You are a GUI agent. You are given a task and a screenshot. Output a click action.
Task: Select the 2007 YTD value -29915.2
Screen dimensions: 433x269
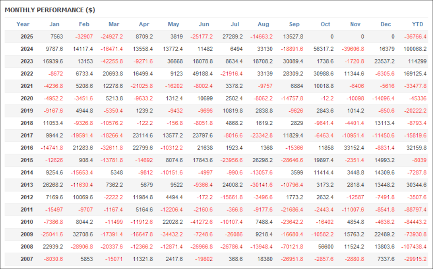coord(414,259)
